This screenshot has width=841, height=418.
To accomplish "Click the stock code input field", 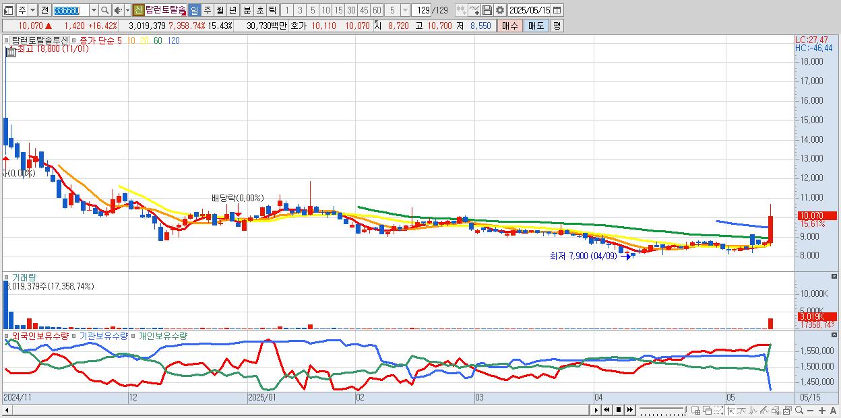I will [x=70, y=10].
